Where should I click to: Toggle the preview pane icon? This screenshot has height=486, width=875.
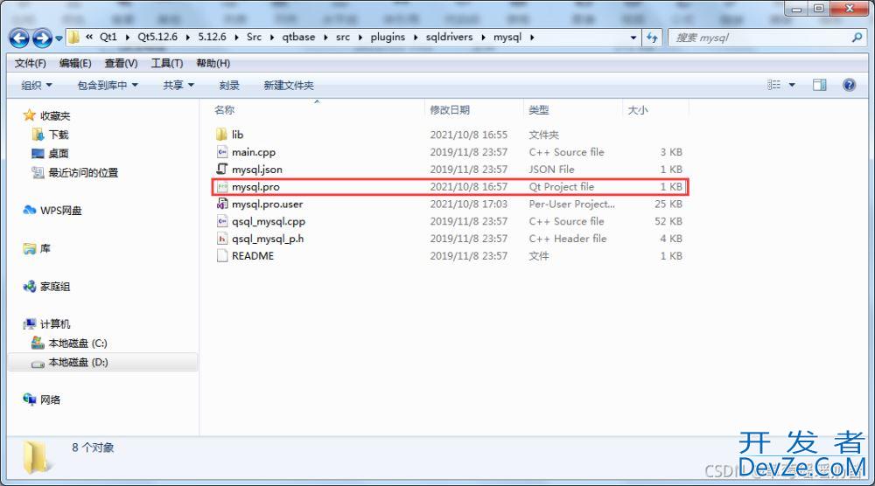pyautogui.click(x=819, y=85)
